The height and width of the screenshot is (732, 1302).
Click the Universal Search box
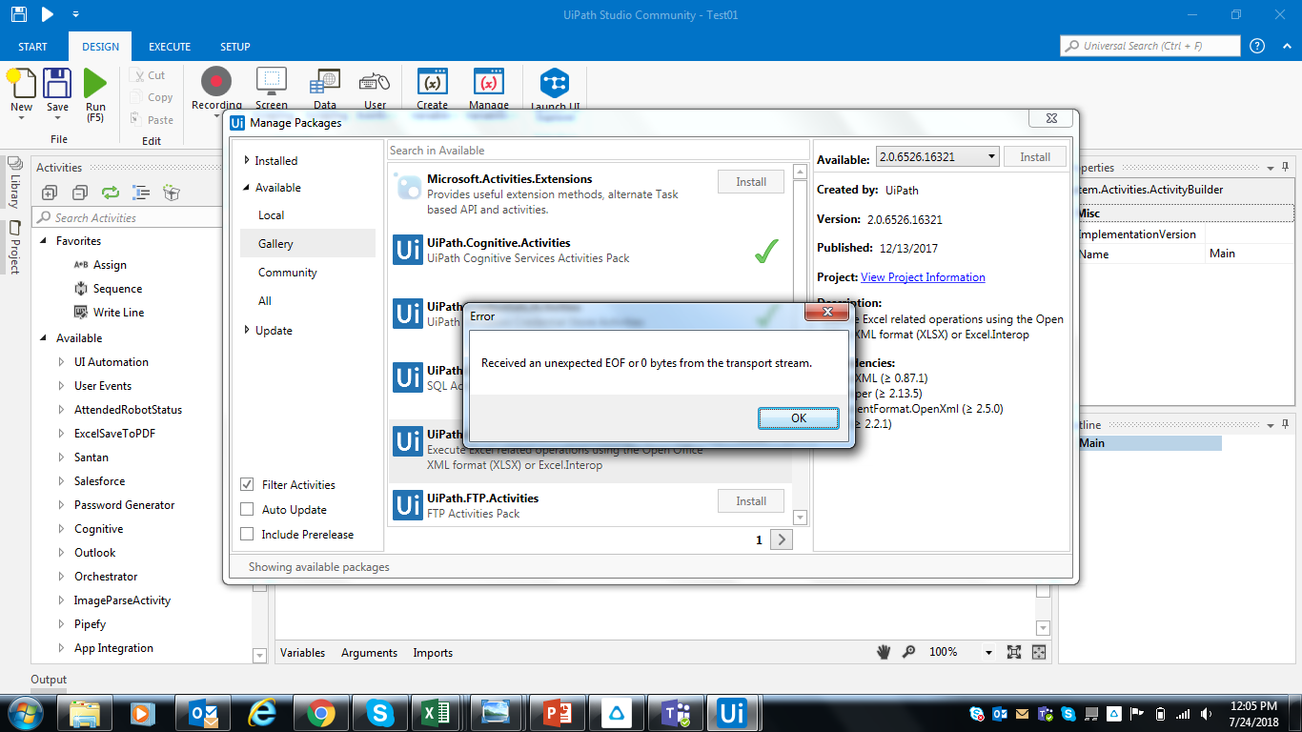[1150, 46]
